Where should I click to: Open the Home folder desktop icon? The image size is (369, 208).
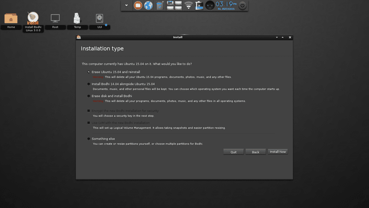pos(11,21)
